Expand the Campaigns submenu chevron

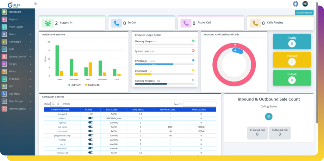pos(30,42)
